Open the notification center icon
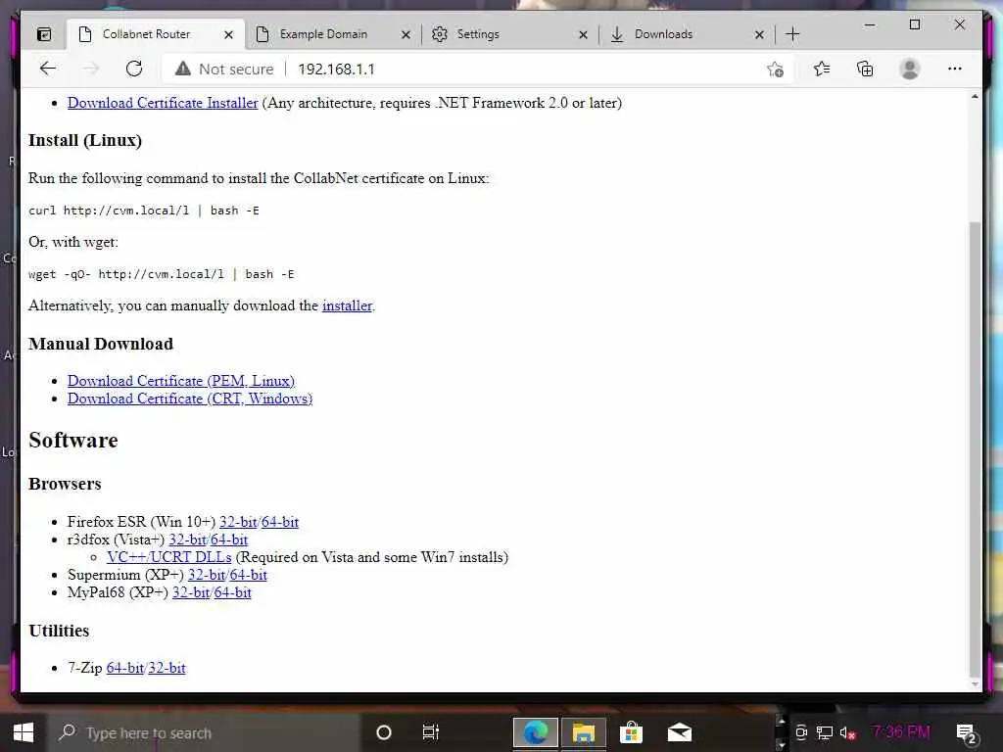 tap(965, 733)
